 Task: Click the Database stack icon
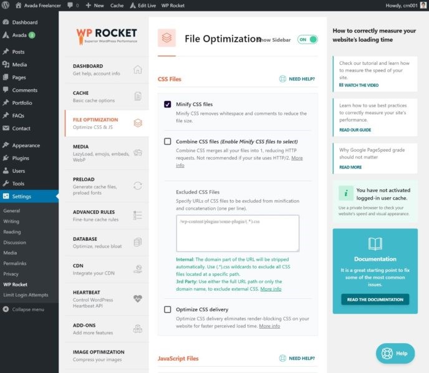pyautogui.click(x=138, y=242)
